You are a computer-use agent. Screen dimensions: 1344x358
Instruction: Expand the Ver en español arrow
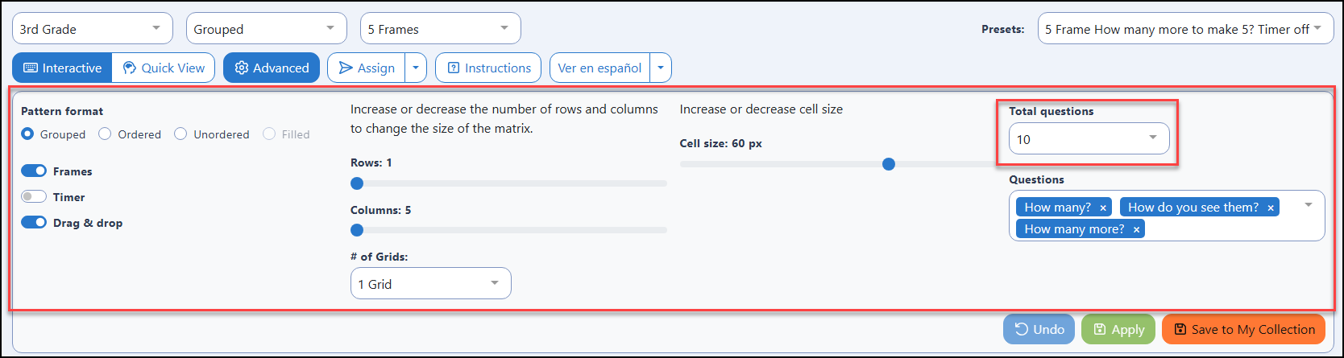(x=661, y=68)
